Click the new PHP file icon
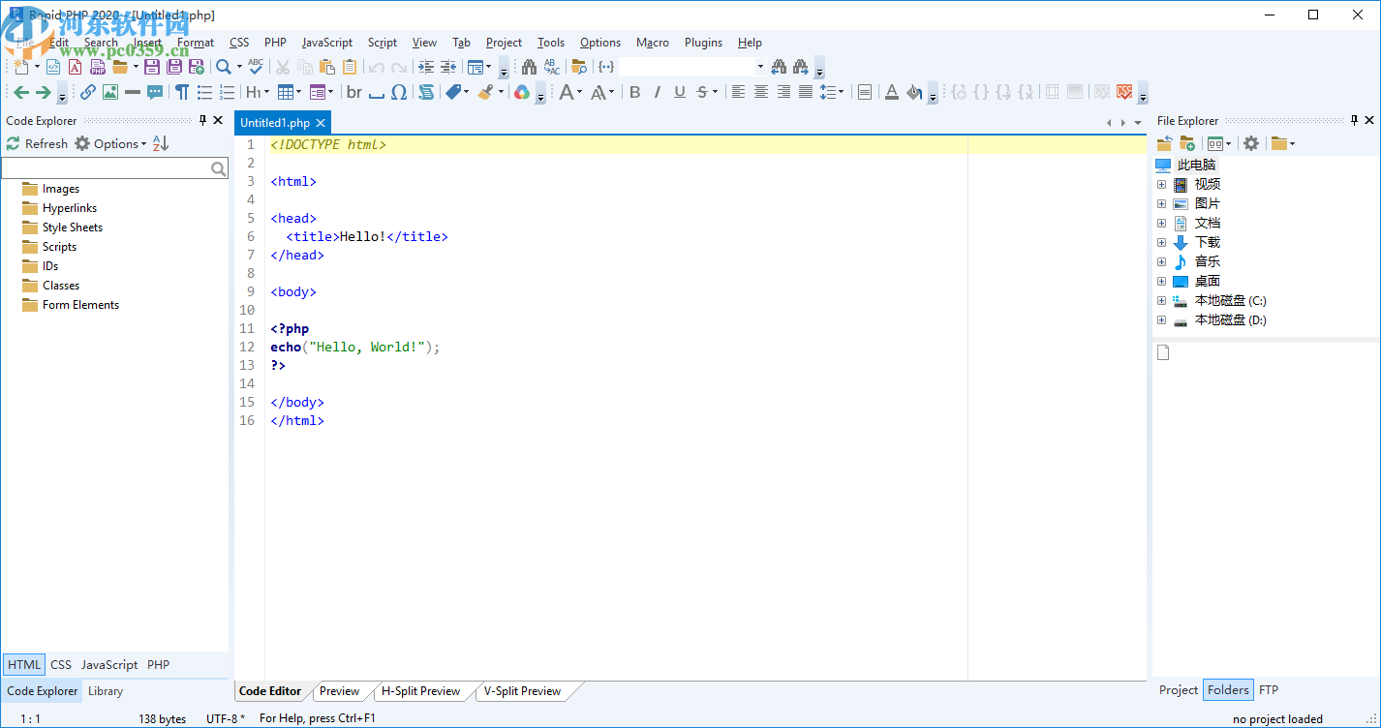This screenshot has width=1381, height=728. 98,67
